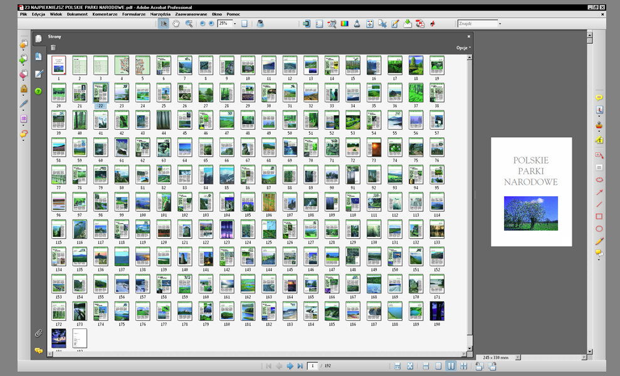Open the Komentarze menu

tap(105, 14)
